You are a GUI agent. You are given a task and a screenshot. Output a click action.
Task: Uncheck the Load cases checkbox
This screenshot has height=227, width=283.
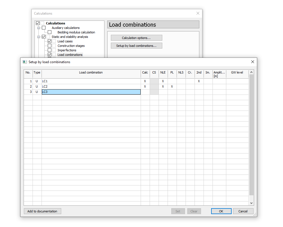[x=50, y=41]
